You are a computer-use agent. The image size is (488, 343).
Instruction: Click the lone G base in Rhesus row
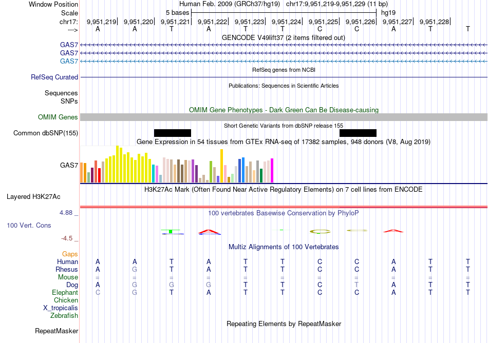135,269
